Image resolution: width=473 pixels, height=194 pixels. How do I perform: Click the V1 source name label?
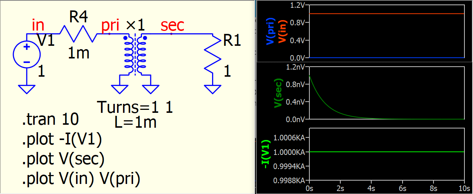coord(46,39)
